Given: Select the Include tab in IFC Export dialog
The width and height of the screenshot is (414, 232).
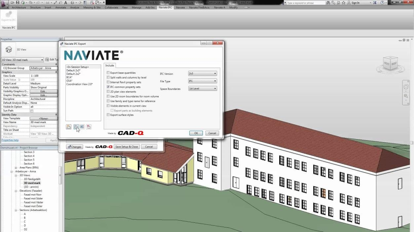Looking at the screenshot, I should tap(110, 65).
